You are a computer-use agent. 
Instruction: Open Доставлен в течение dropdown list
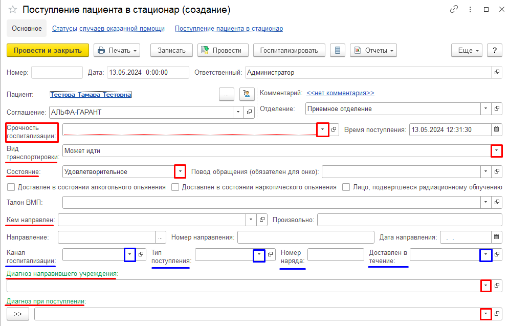(485, 254)
